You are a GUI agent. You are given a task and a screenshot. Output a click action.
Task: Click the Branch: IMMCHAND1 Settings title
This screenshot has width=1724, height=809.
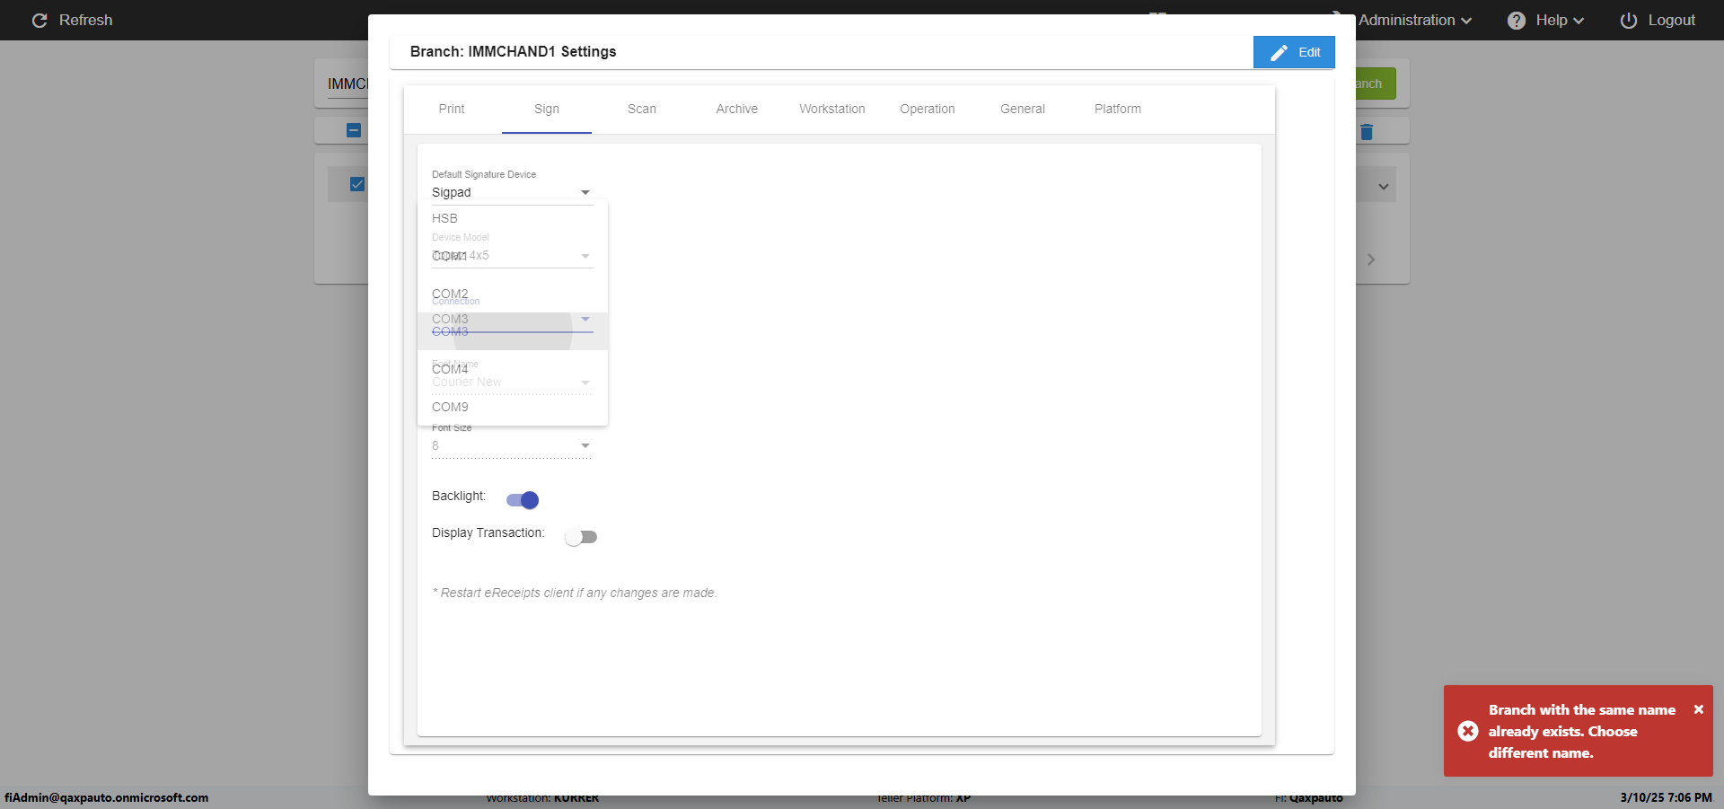tap(513, 51)
